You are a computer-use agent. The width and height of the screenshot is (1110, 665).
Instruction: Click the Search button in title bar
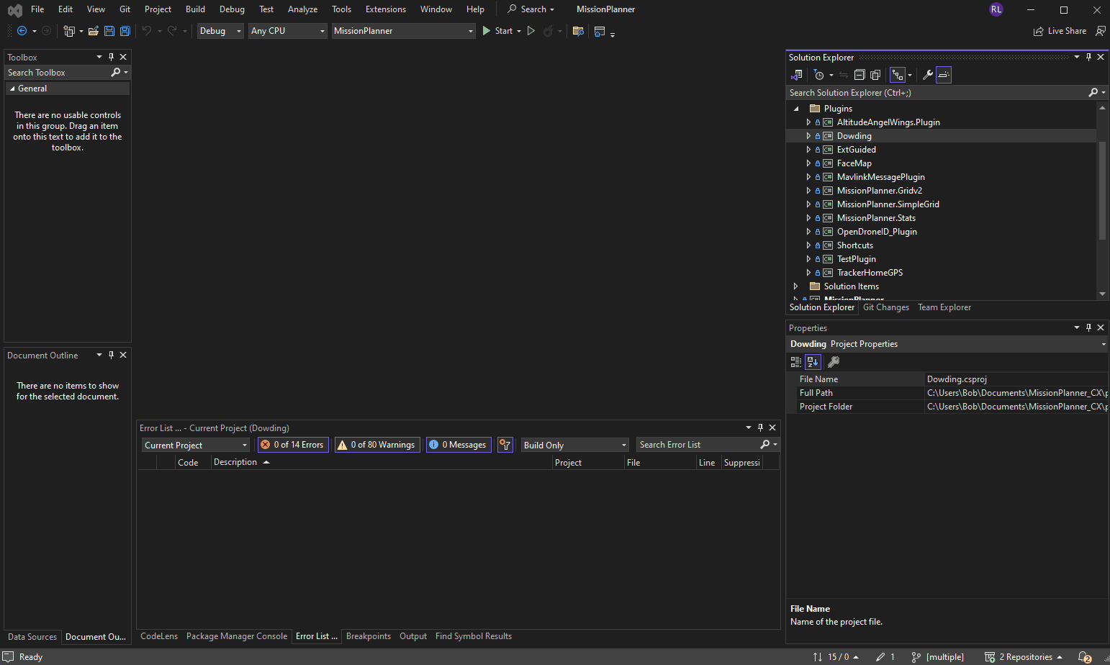tap(531, 9)
